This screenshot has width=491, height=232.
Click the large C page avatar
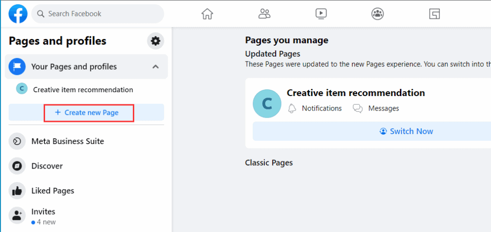click(x=267, y=104)
